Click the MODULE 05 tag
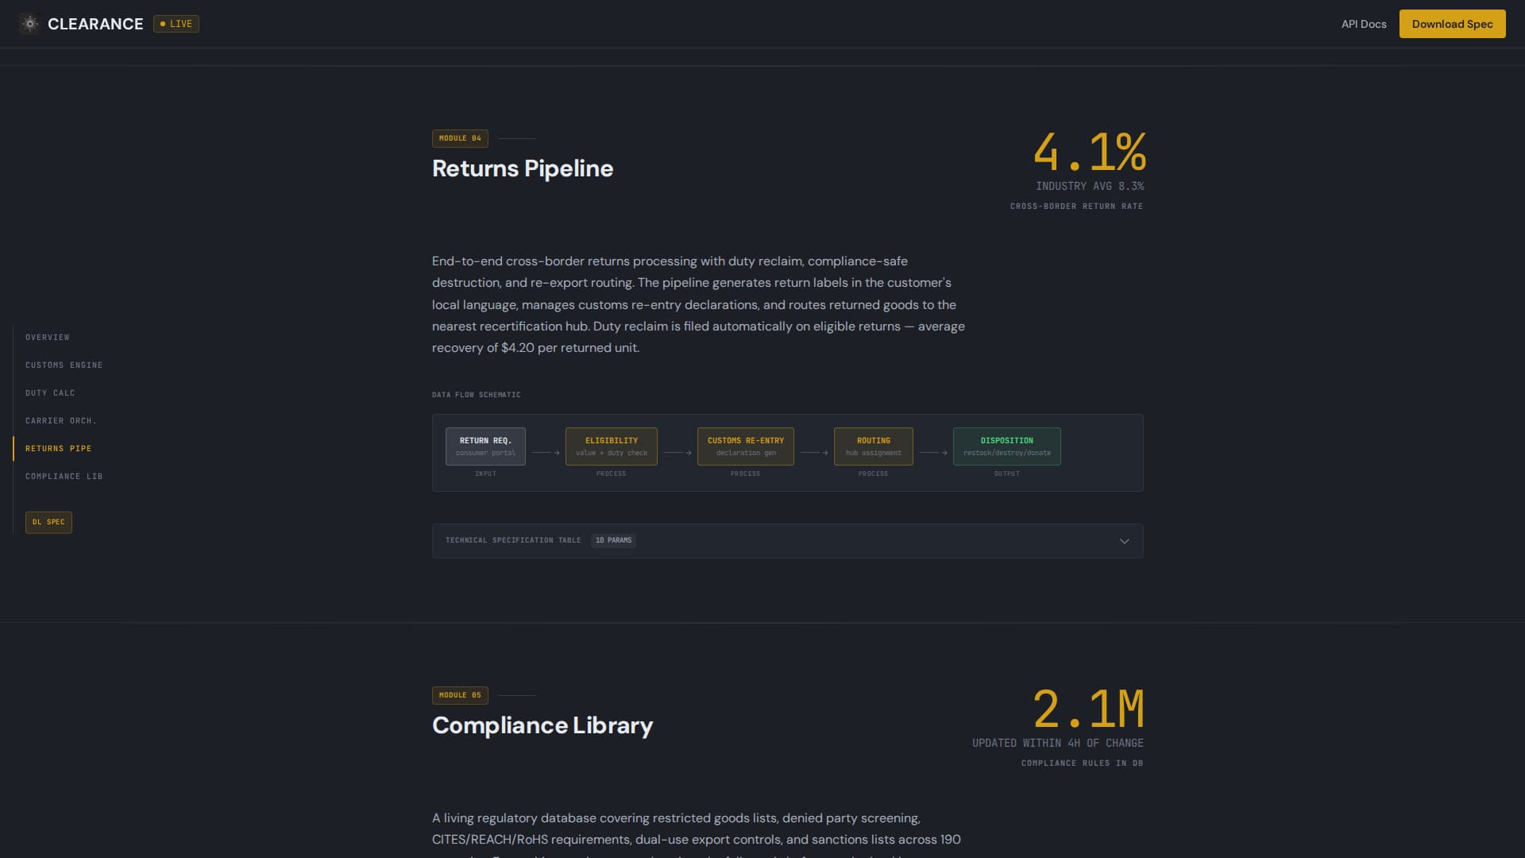 [x=460, y=695]
